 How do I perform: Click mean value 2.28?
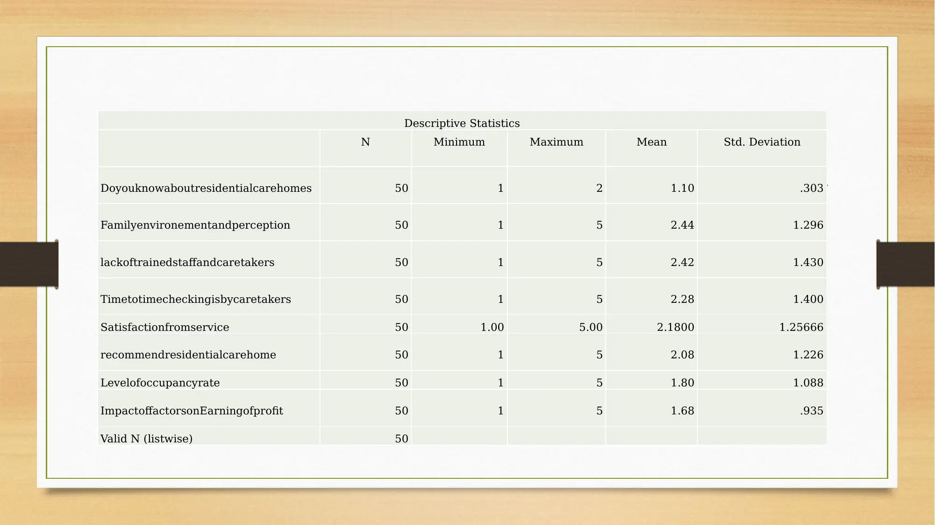pyautogui.click(x=682, y=299)
